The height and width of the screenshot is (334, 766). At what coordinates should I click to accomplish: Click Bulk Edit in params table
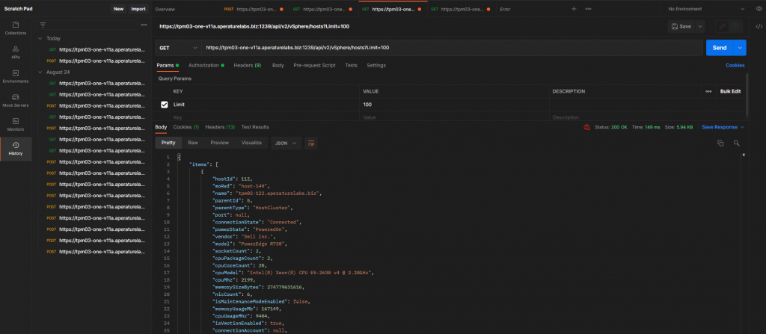730,91
